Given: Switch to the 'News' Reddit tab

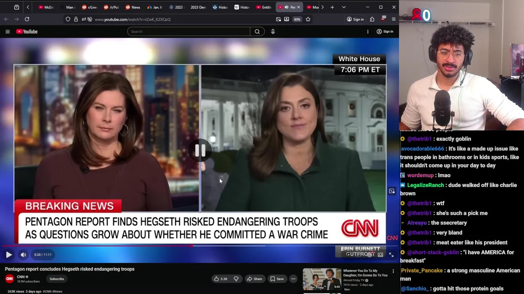Looking at the screenshot, I should pos(133,7).
